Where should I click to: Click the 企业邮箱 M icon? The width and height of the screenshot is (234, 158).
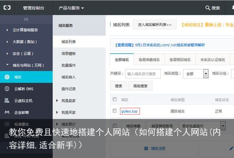(7, 112)
